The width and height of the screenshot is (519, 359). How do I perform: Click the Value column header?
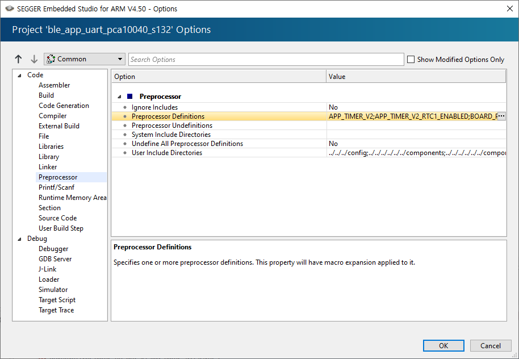coord(416,77)
